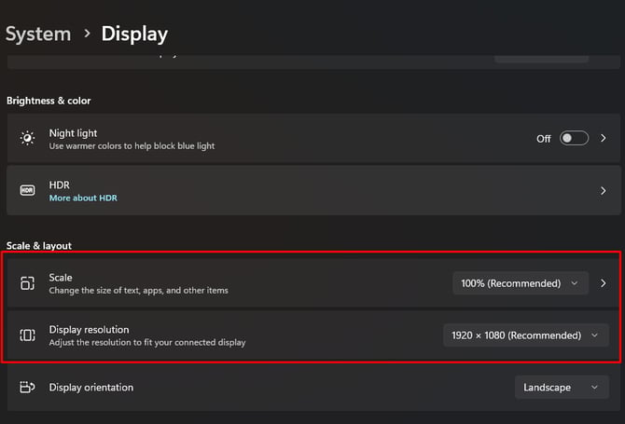This screenshot has width=625, height=424.
Task: Go back to System in breadcrumb
Action: point(38,34)
